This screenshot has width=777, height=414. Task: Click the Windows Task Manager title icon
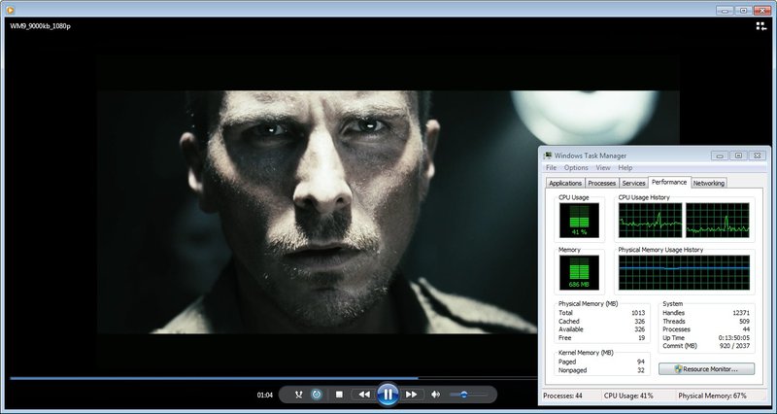(548, 155)
